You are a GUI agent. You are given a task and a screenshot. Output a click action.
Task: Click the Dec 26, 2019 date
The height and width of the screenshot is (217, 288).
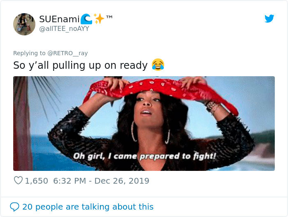coord(122,181)
